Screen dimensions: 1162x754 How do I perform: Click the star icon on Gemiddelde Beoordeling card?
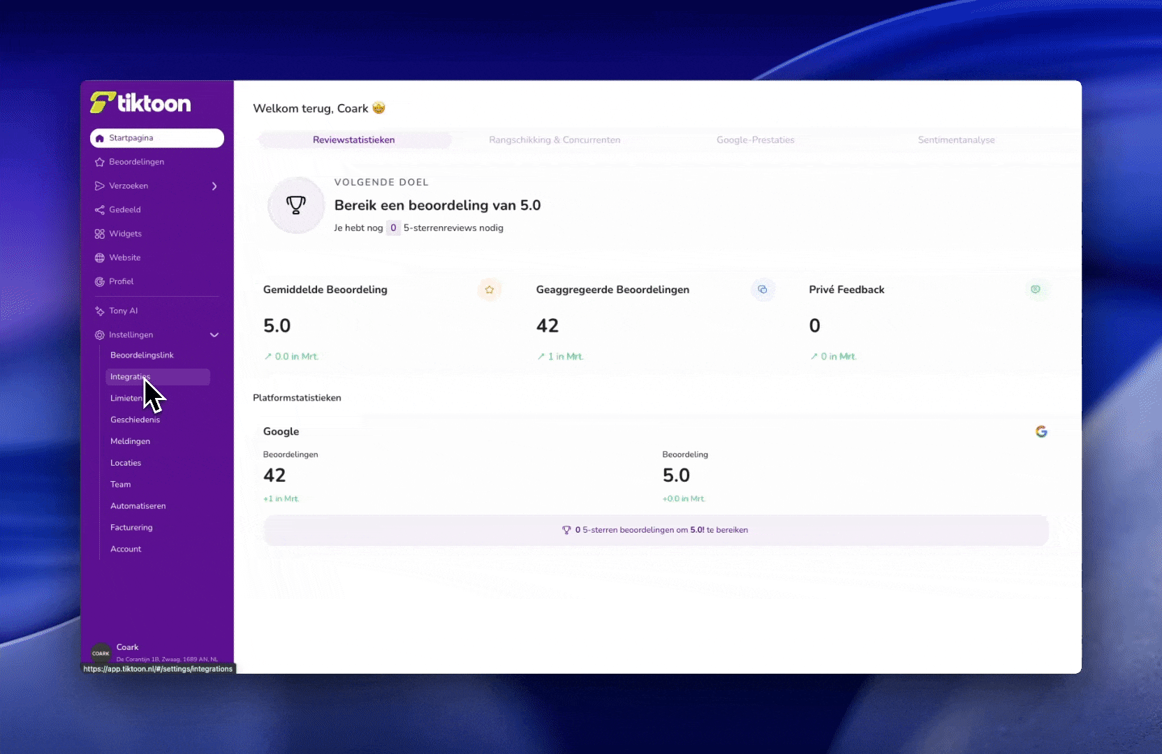(490, 290)
